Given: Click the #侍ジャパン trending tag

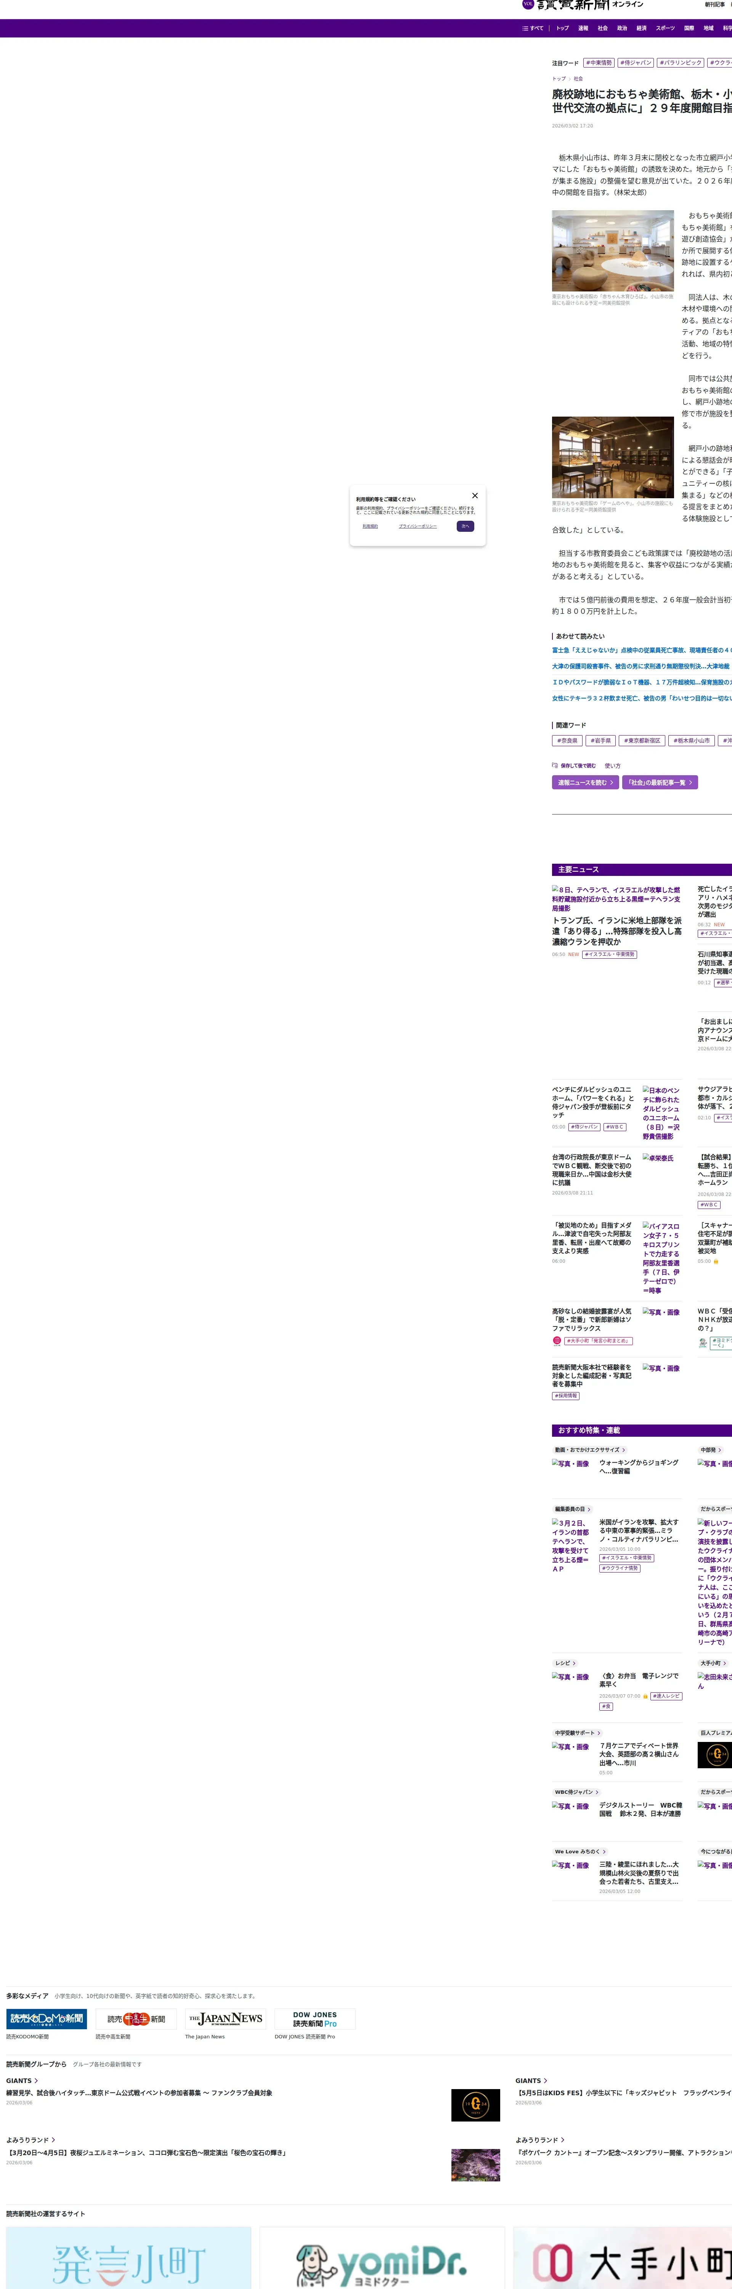Looking at the screenshot, I should point(636,63).
